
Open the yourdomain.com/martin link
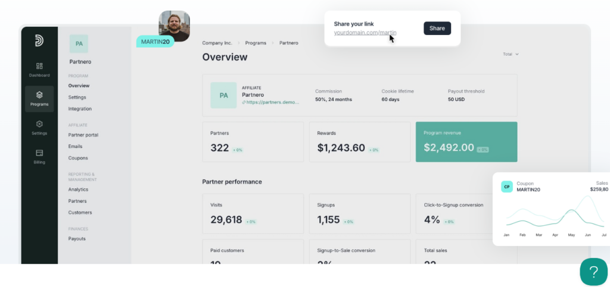click(365, 33)
